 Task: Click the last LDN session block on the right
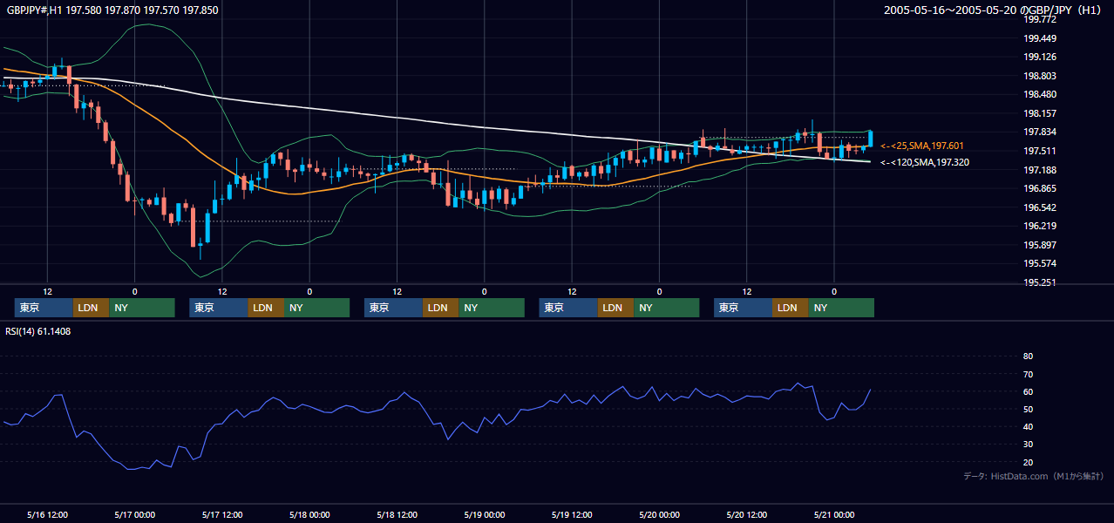tap(790, 308)
